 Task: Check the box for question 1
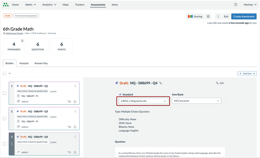pos(4,93)
